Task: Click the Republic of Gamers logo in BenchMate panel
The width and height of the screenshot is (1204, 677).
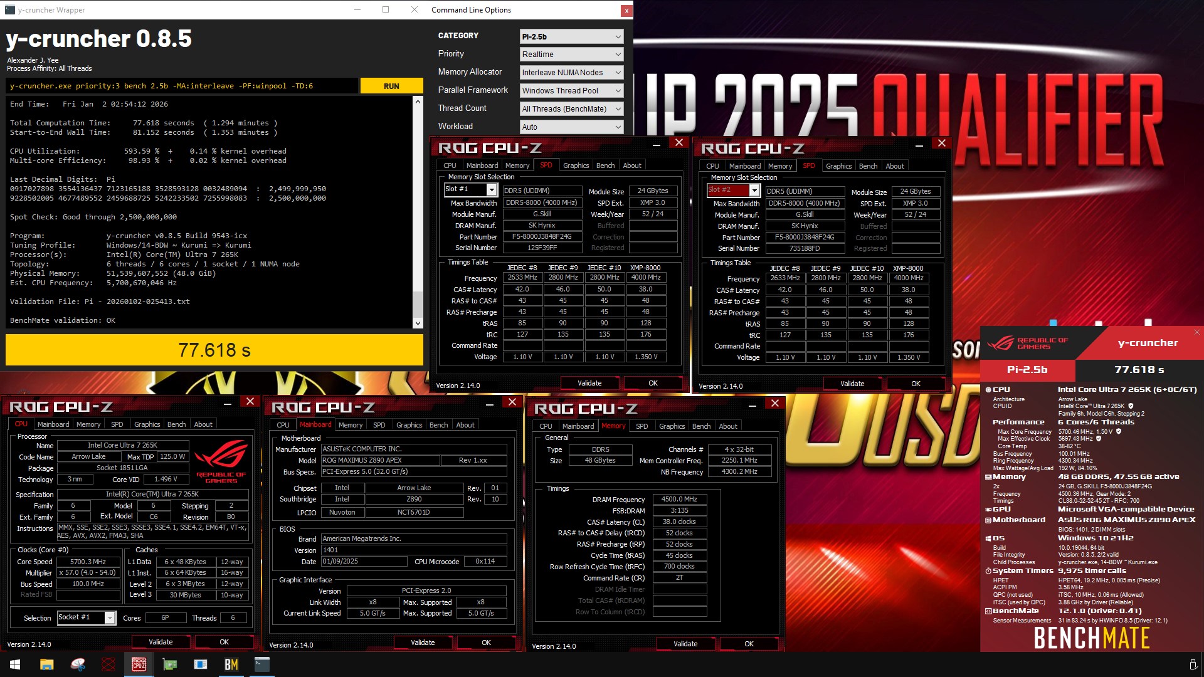Action: click(1027, 343)
